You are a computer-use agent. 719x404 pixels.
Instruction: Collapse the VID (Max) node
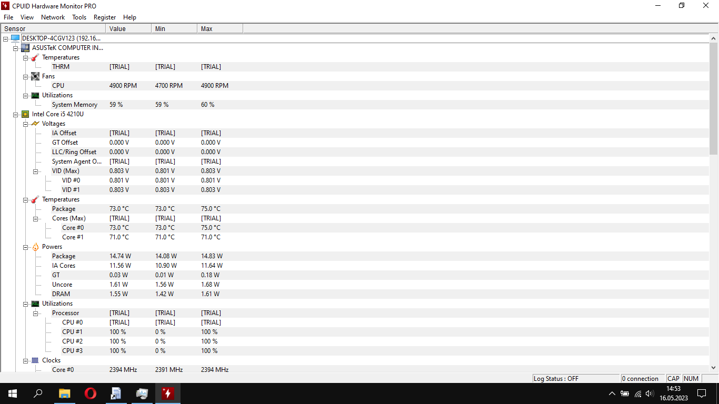pyautogui.click(x=36, y=171)
